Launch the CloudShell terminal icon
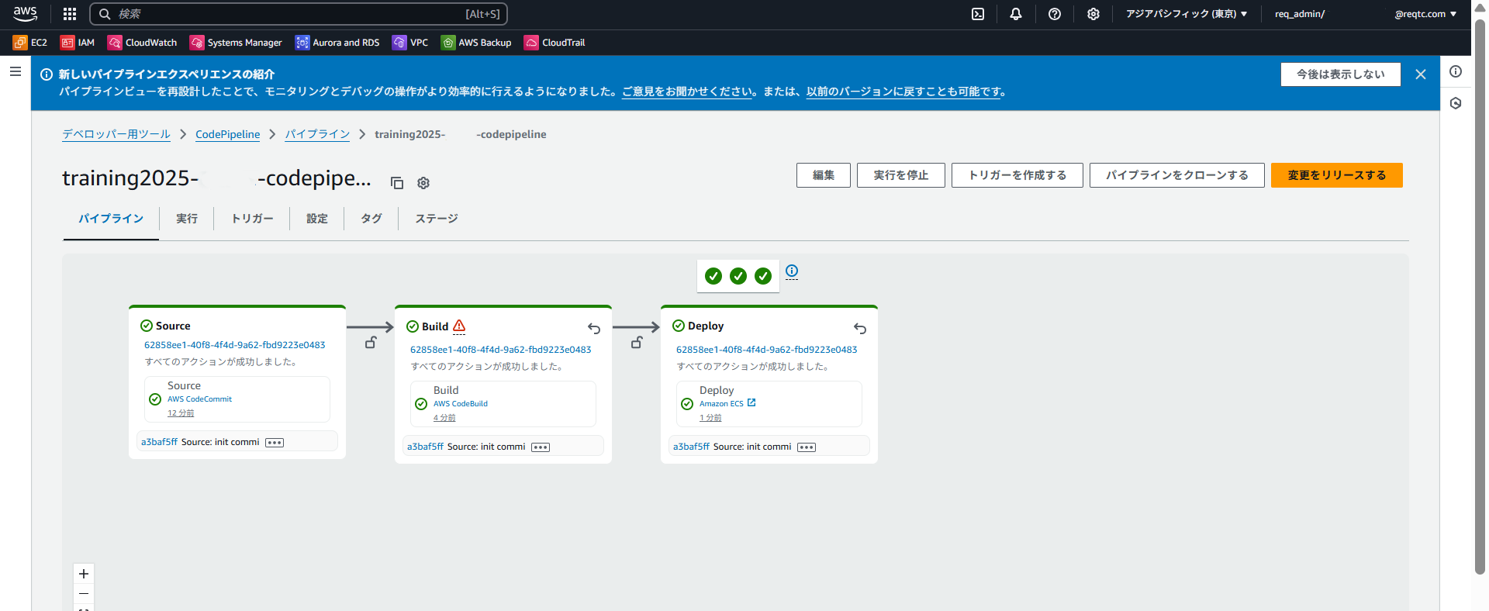The height and width of the screenshot is (611, 1489). pyautogui.click(x=978, y=14)
